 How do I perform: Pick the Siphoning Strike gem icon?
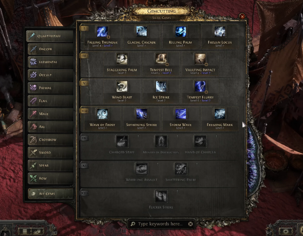pos(142,114)
